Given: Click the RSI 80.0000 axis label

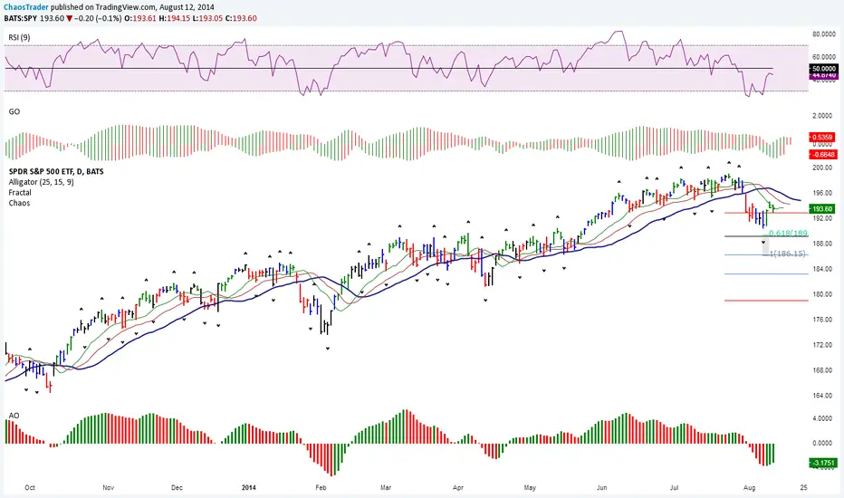Looking at the screenshot, I should [823, 34].
